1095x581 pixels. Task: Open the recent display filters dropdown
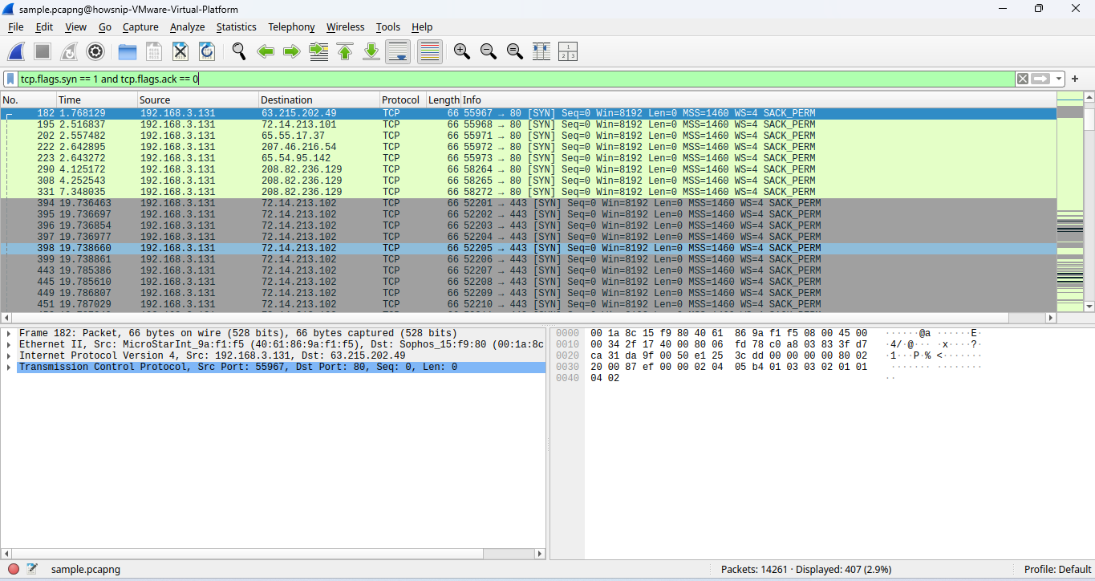(x=1060, y=79)
